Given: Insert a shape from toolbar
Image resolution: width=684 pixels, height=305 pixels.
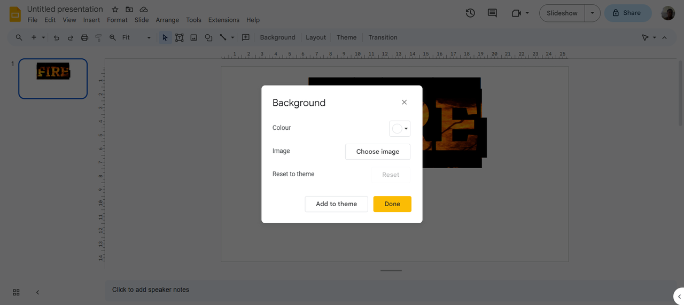Looking at the screenshot, I should coord(208,37).
